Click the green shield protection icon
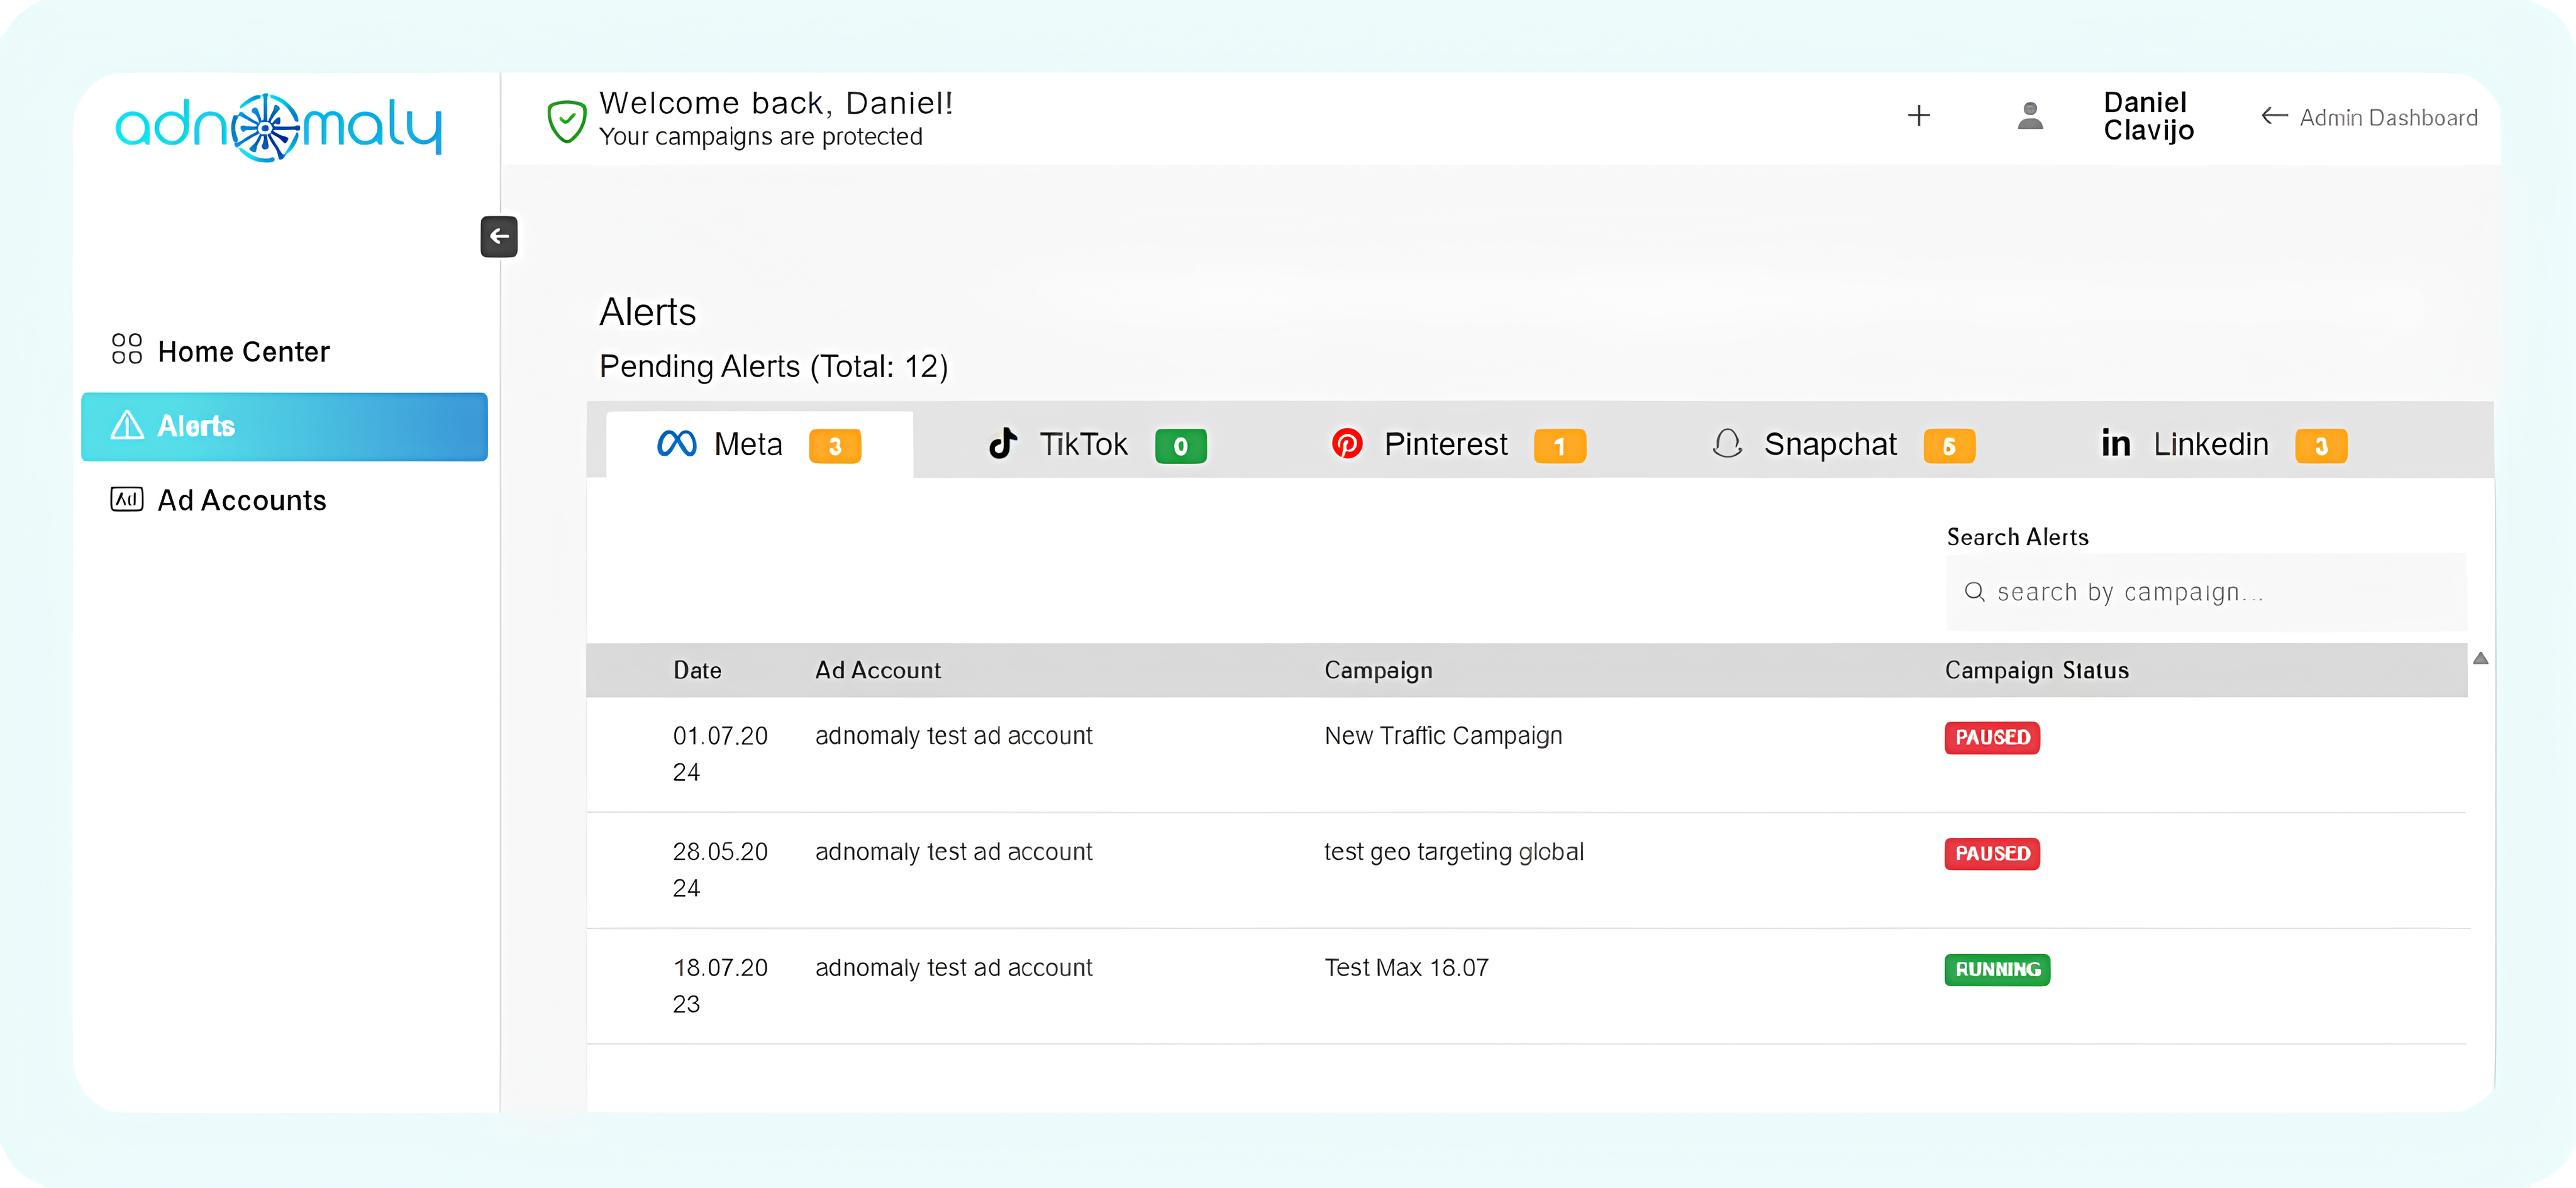Screen dimensions: 2576x1188 coord(566,121)
